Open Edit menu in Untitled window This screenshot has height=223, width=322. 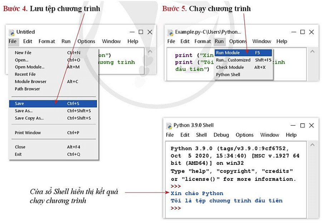[28, 41]
